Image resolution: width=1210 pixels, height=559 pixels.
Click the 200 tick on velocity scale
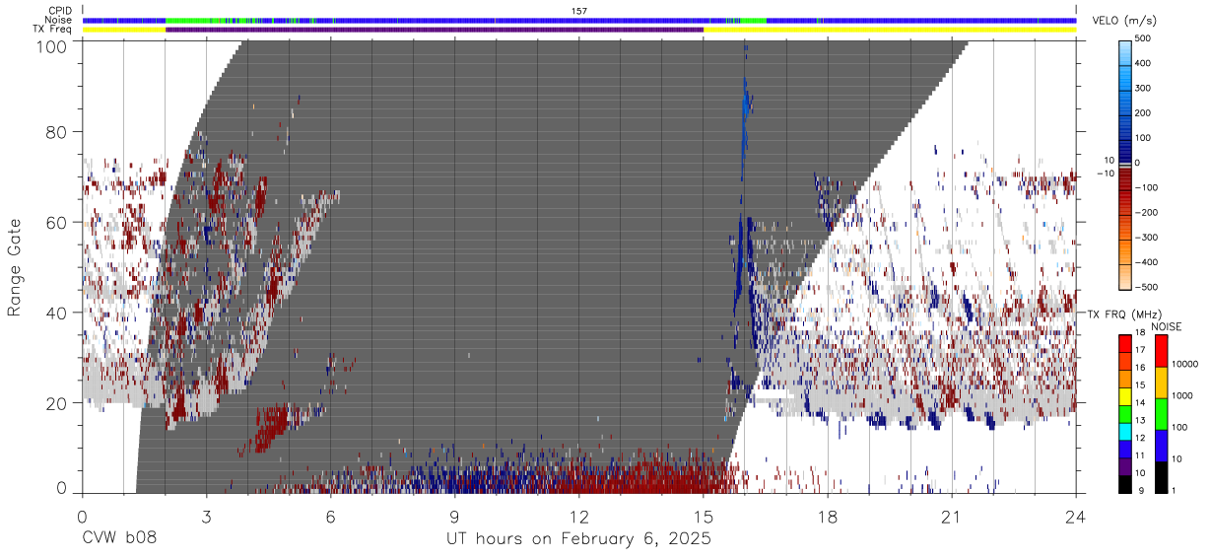(1144, 112)
